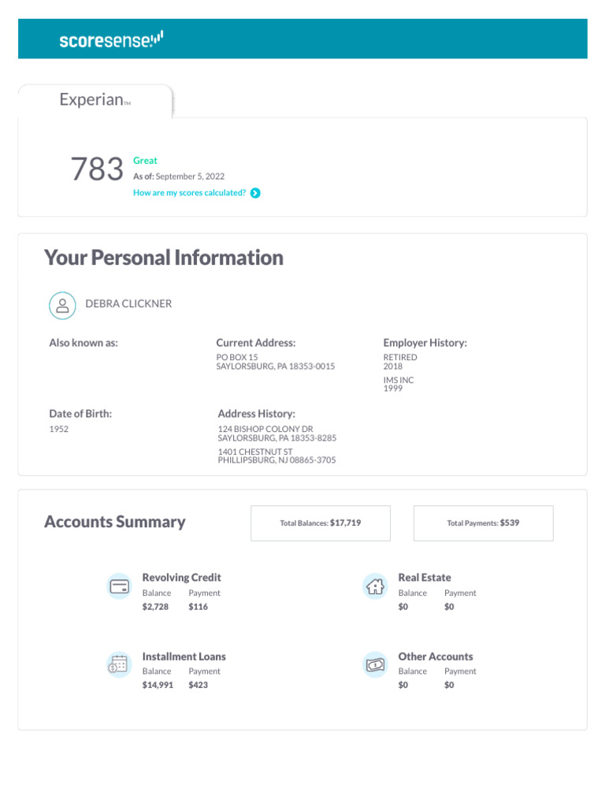Click the Great score rating label
Screen dimensions: 605x807
click(145, 161)
